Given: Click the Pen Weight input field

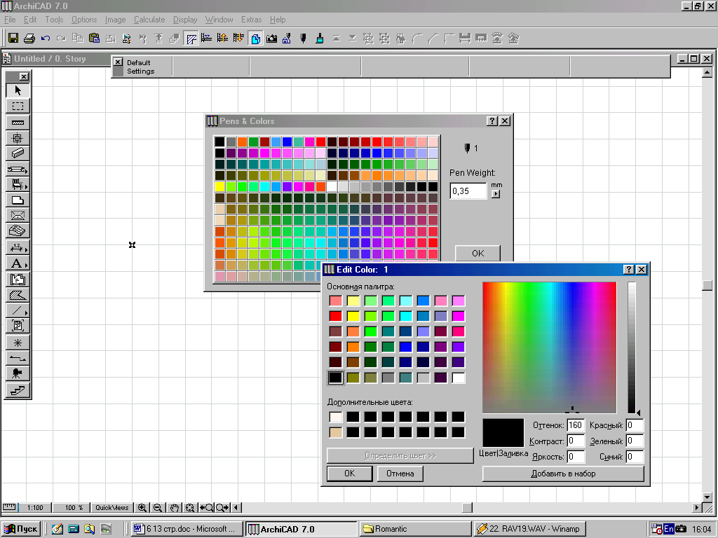Looking at the screenshot, I should [x=468, y=191].
